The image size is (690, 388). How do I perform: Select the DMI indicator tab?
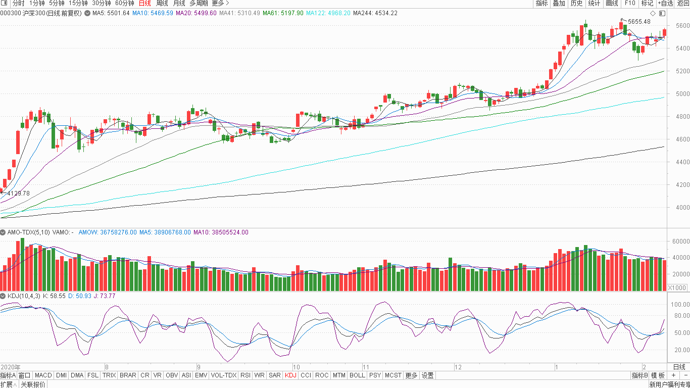pos(61,375)
